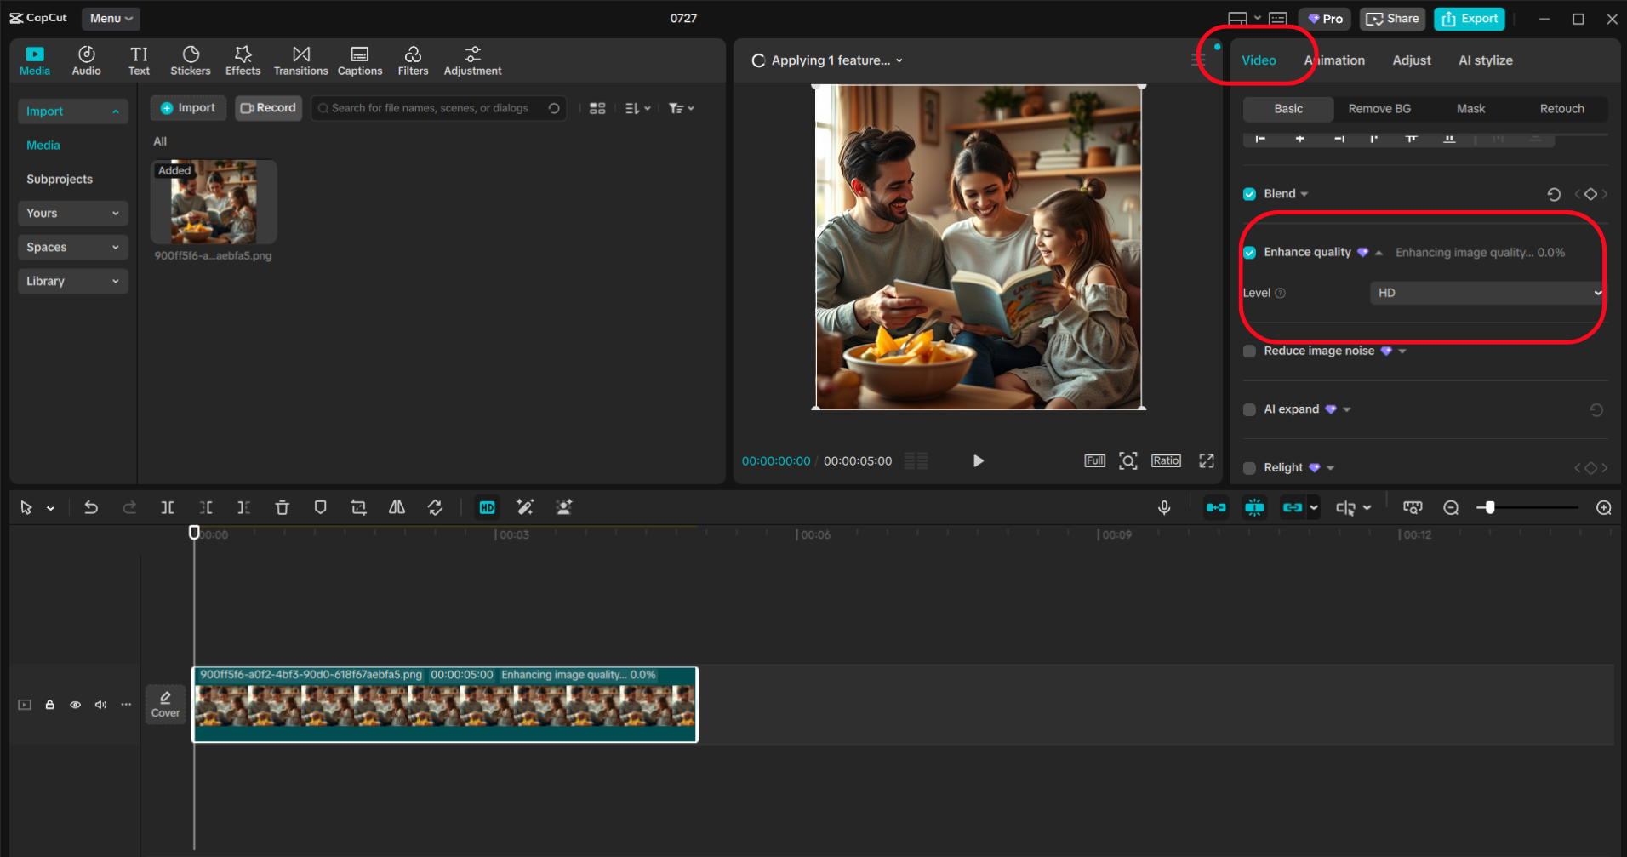Click the fullscreen preview icon
Screen dimensions: 1627x857
1207,460
